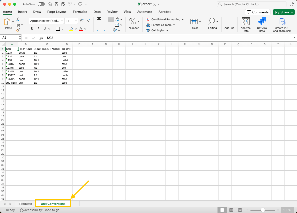The image size is (297, 213).
Task: Click the Add-ins icon
Action: 229,23
